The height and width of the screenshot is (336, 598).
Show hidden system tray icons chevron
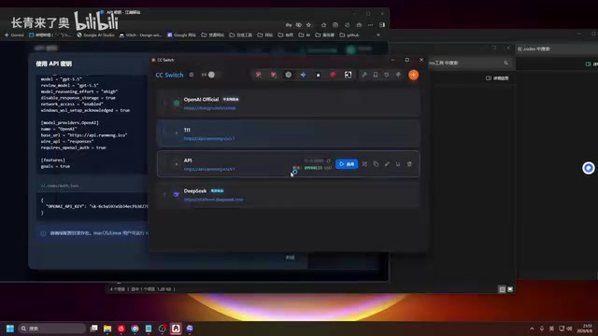[532, 329]
